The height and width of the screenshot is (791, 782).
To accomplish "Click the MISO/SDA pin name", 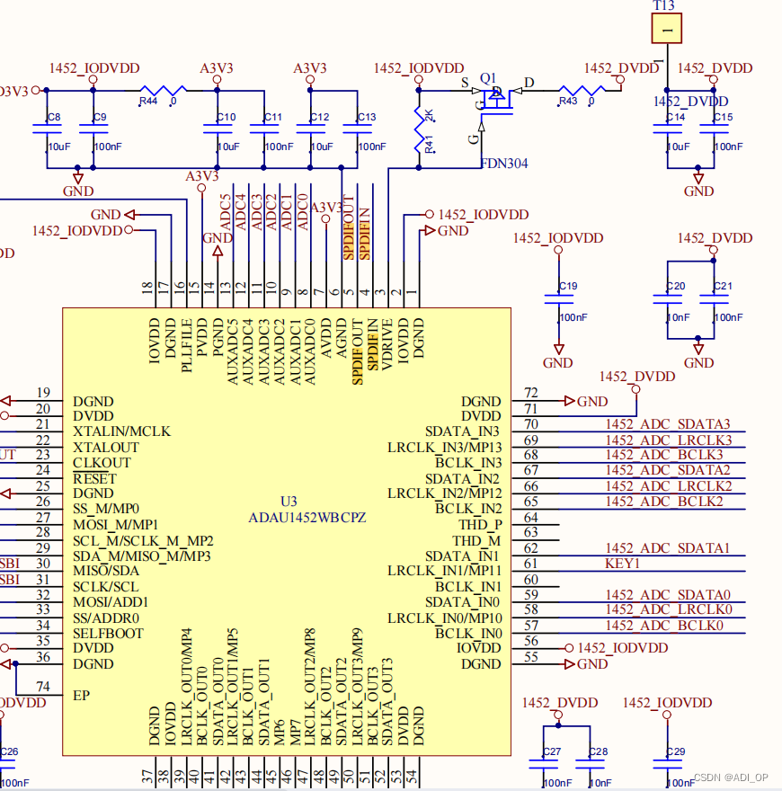I will pos(106,571).
